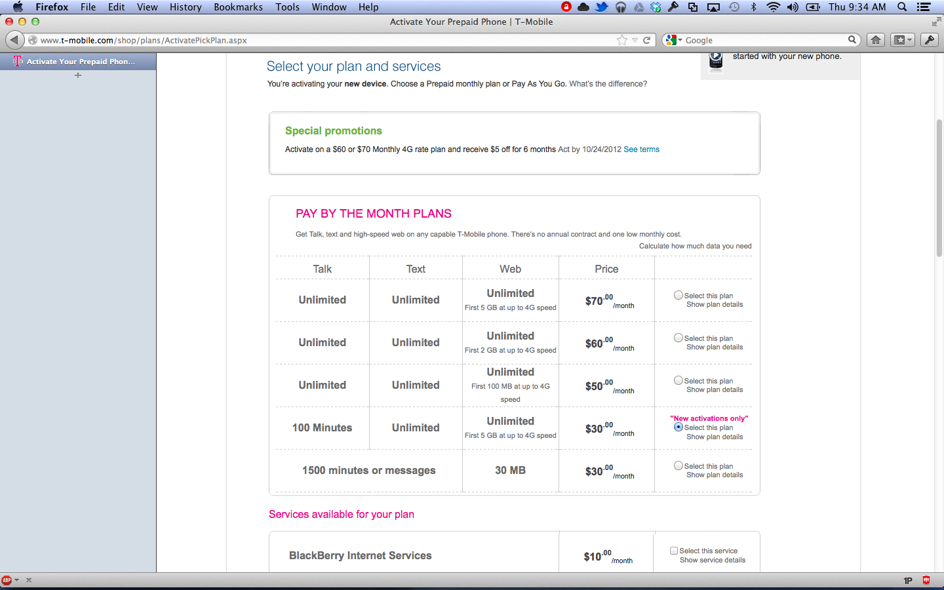944x590 pixels.
Task: Click "Calculate how much data you need"
Action: click(x=696, y=246)
